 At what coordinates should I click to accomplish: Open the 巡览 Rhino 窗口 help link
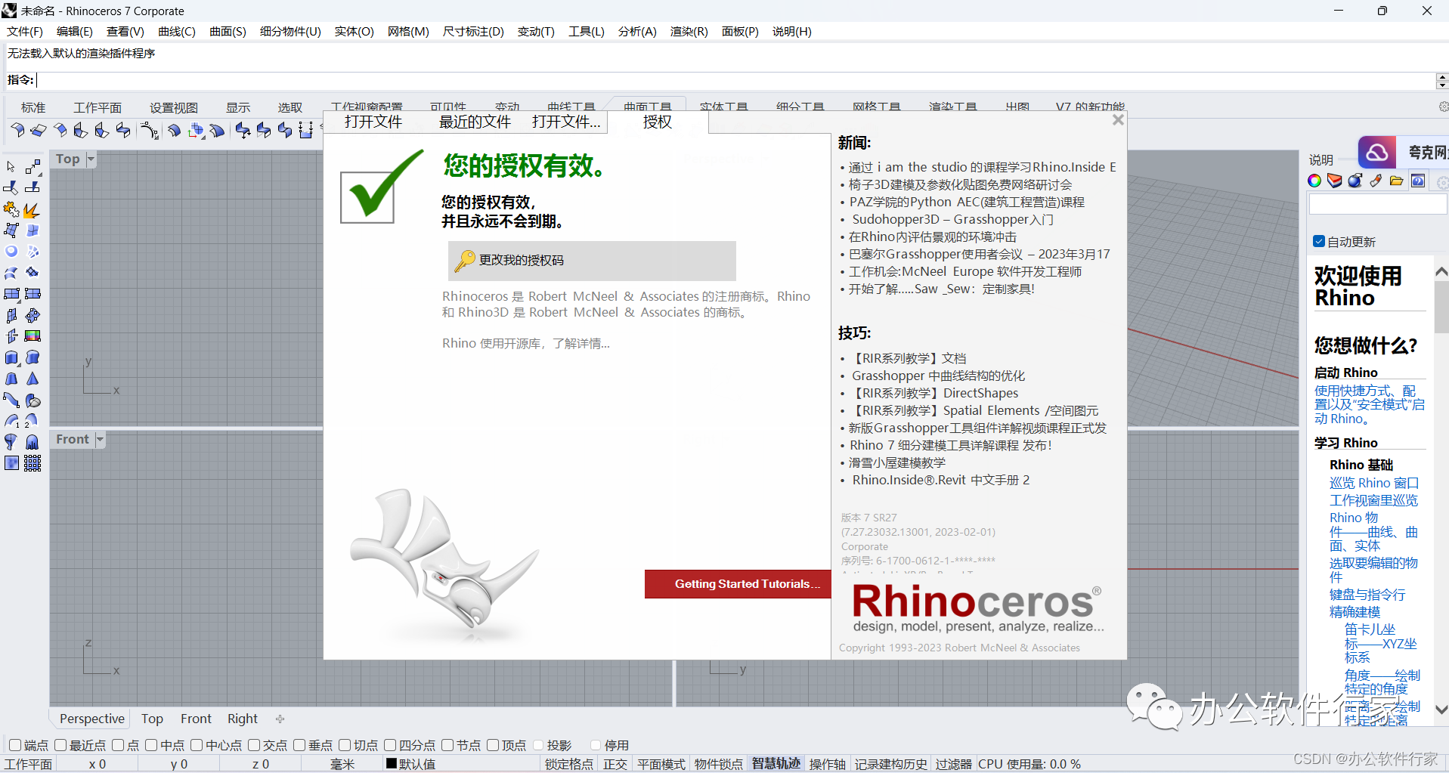[1374, 483]
